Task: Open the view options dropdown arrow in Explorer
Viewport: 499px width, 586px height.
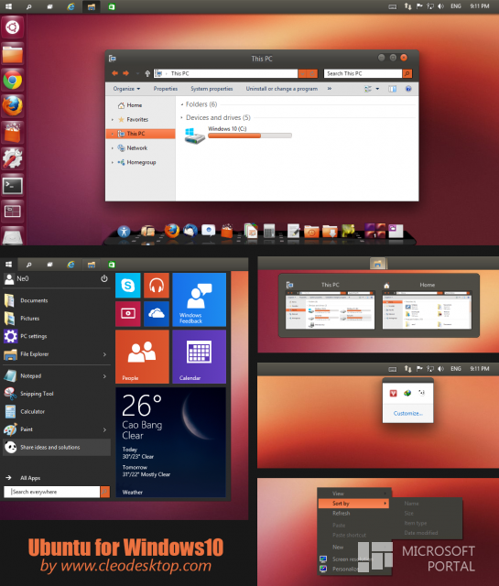Action: [377, 89]
